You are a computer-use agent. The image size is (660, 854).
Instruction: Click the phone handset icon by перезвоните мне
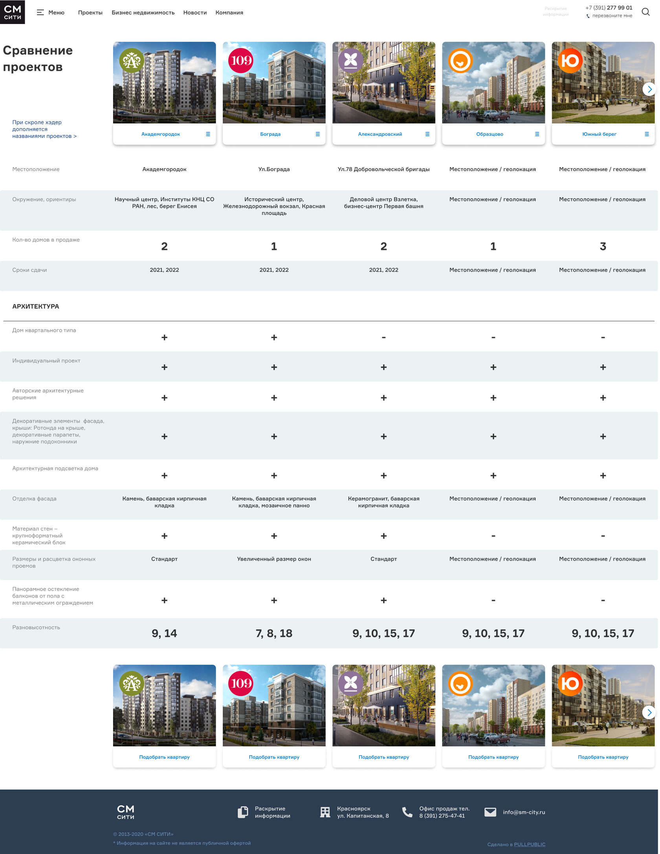point(588,16)
